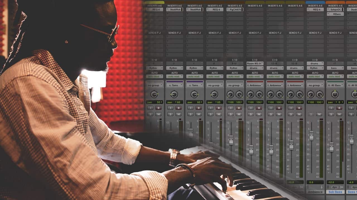
Task: Click the -12.0 volume field on Sub Bass
Action: 335,182
